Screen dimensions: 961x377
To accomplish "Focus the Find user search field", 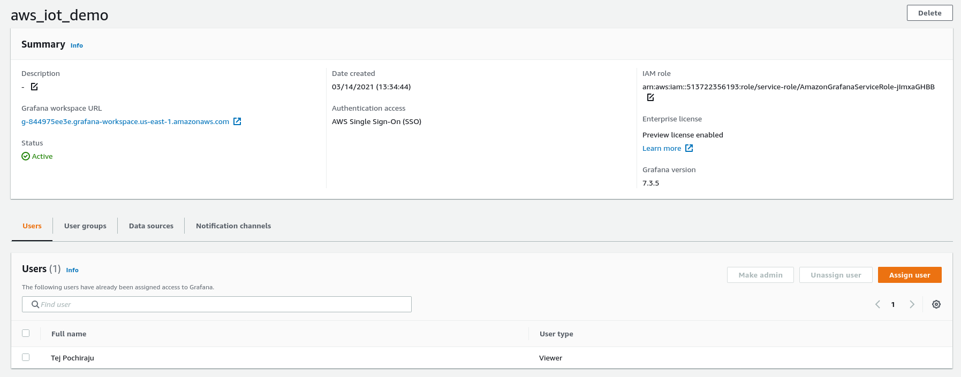I will click(217, 304).
